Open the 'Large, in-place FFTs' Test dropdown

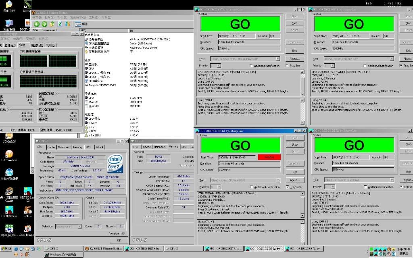[278, 59]
